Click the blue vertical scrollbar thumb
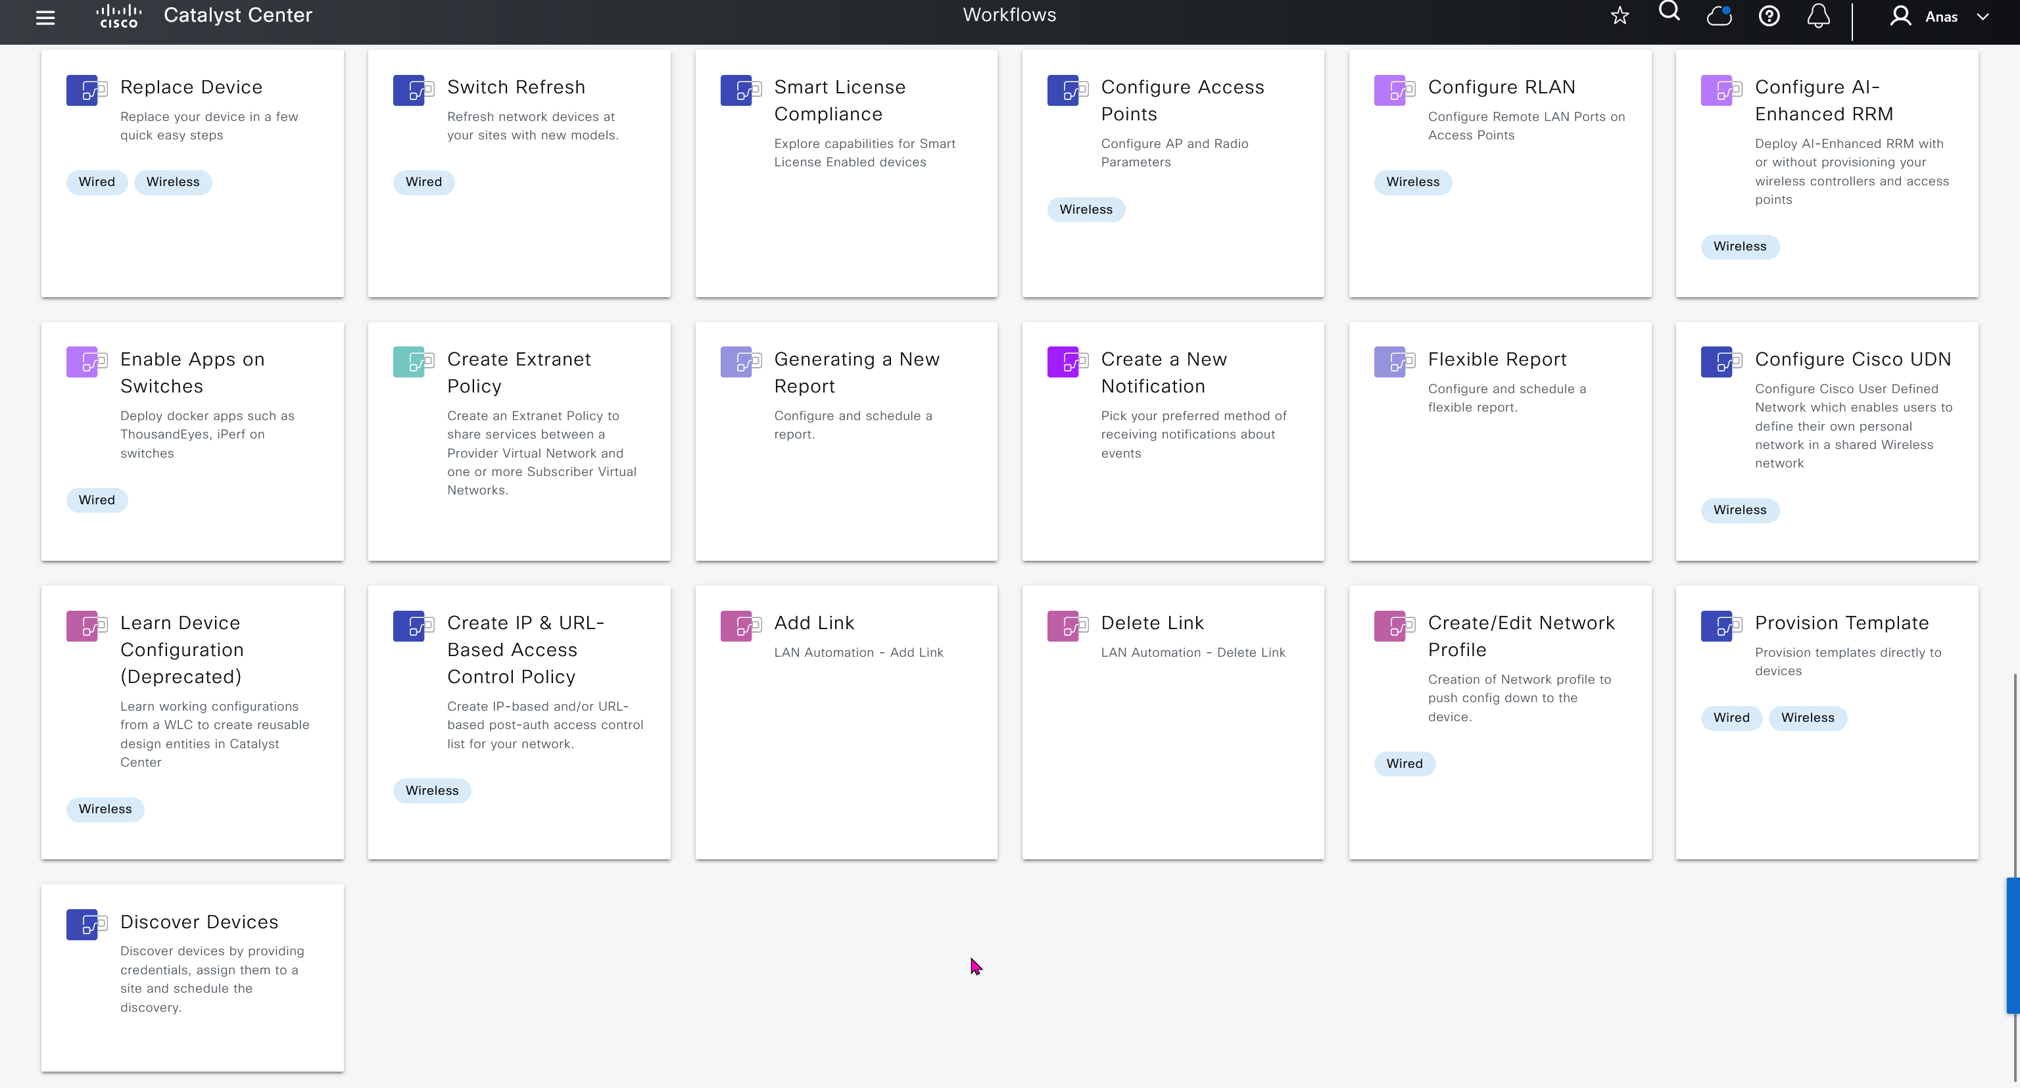 (x=2012, y=945)
